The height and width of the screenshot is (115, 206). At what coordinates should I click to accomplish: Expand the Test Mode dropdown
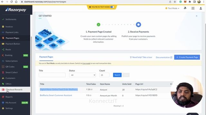click(x=172, y=8)
